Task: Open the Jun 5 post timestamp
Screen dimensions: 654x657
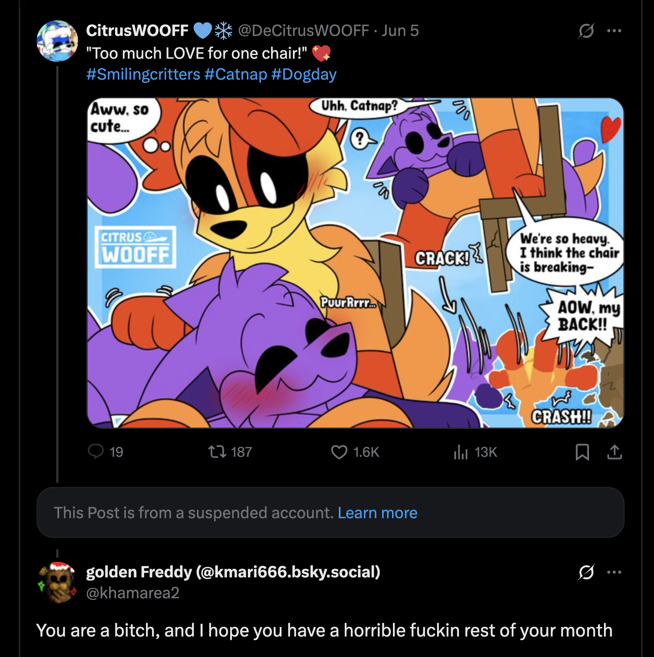Action: [x=400, y=30]
